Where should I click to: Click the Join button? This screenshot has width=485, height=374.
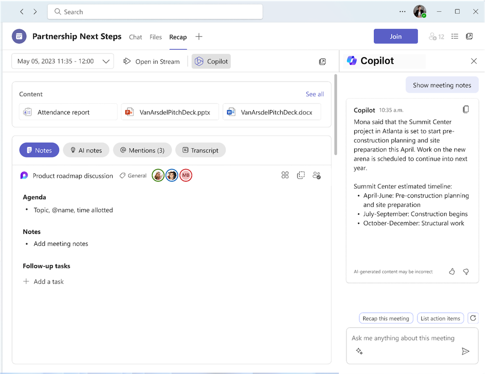[396, 36]
